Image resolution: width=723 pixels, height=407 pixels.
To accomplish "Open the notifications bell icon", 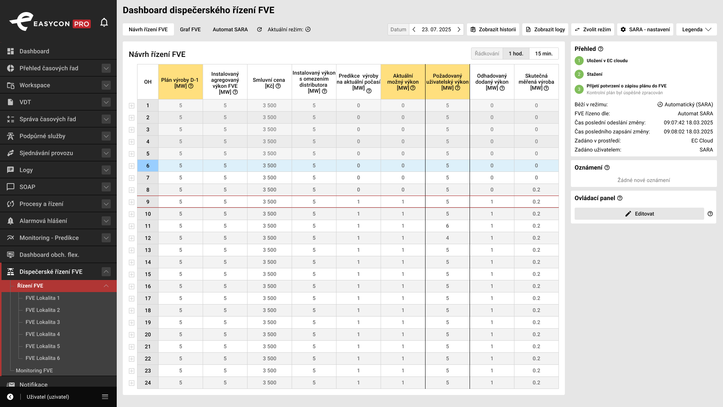I will pos(104,23).
